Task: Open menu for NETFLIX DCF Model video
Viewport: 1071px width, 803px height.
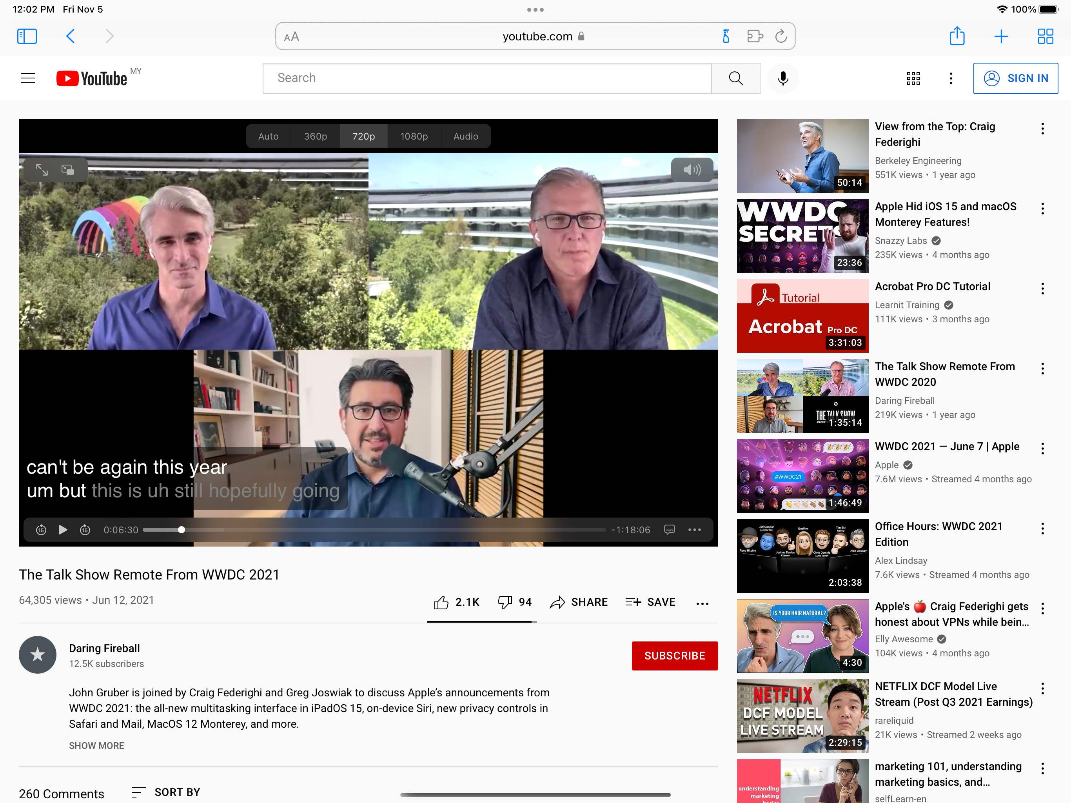Action: (x=1042, y=688)
